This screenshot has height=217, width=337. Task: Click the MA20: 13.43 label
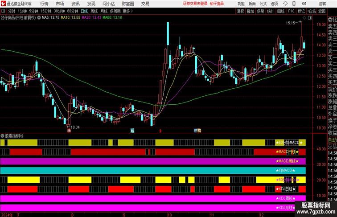click(x=91, y=18)
